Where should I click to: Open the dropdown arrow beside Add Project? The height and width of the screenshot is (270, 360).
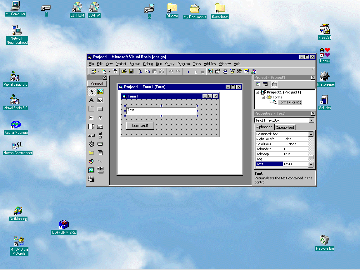tap(99, 71)
